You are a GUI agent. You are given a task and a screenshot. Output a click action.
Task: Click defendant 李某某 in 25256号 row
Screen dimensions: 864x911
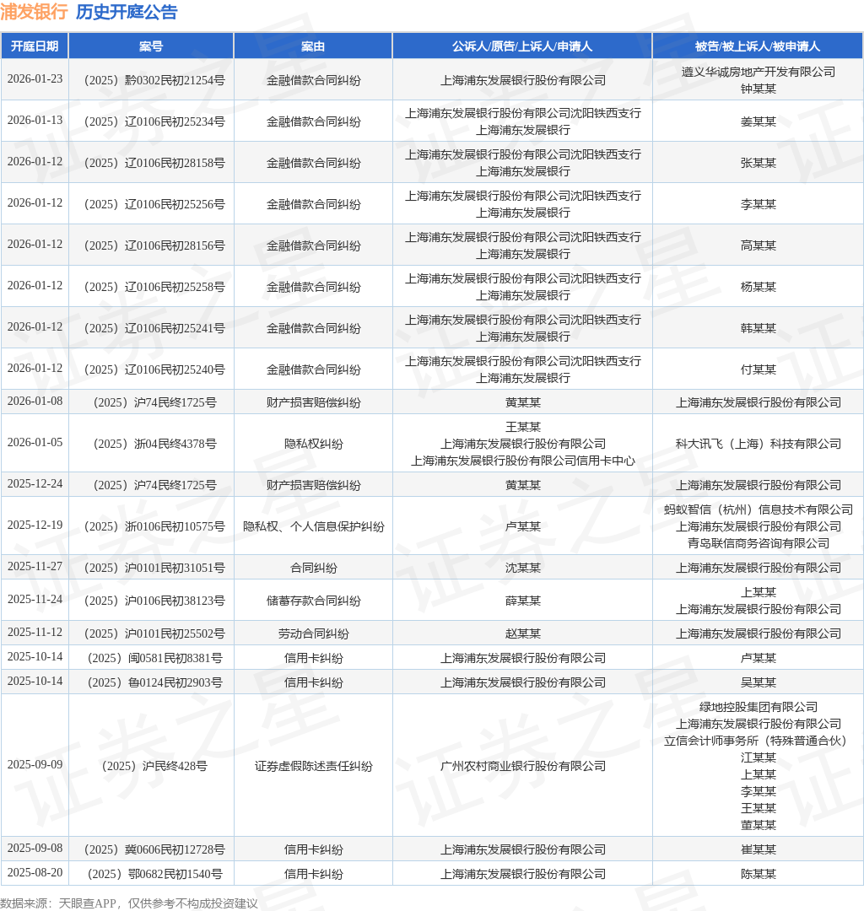tap(759, 204)
